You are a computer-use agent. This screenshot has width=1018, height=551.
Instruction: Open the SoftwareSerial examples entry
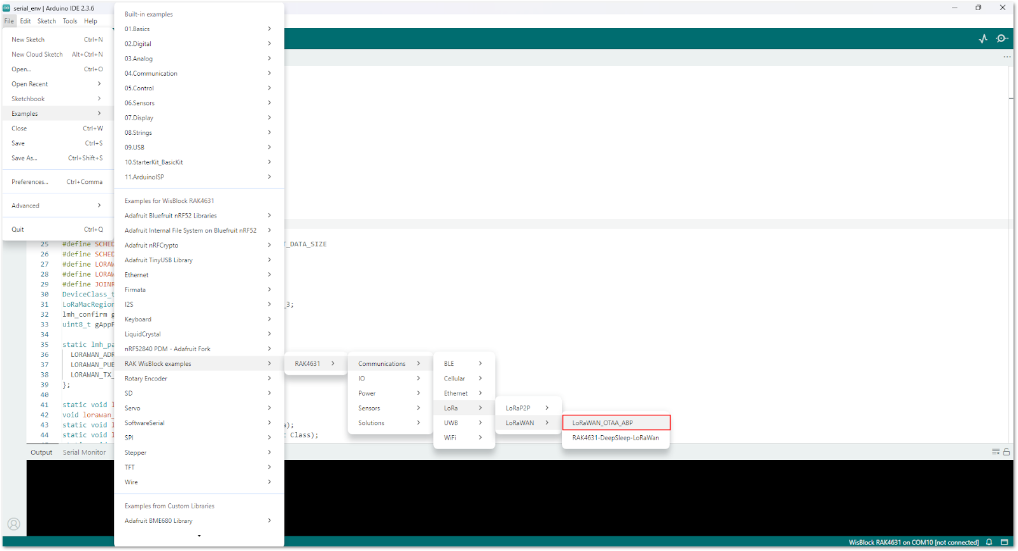199,423
